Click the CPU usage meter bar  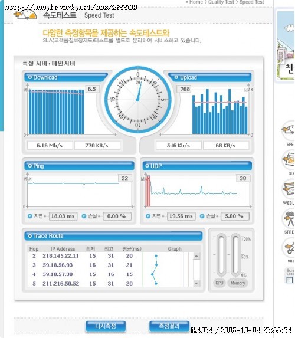click(221, 255)
